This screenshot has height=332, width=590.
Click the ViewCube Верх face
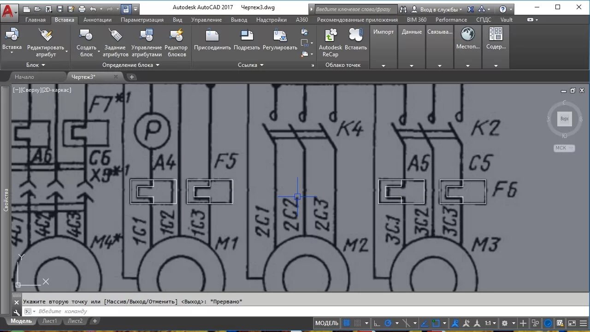tap(565, 119)
